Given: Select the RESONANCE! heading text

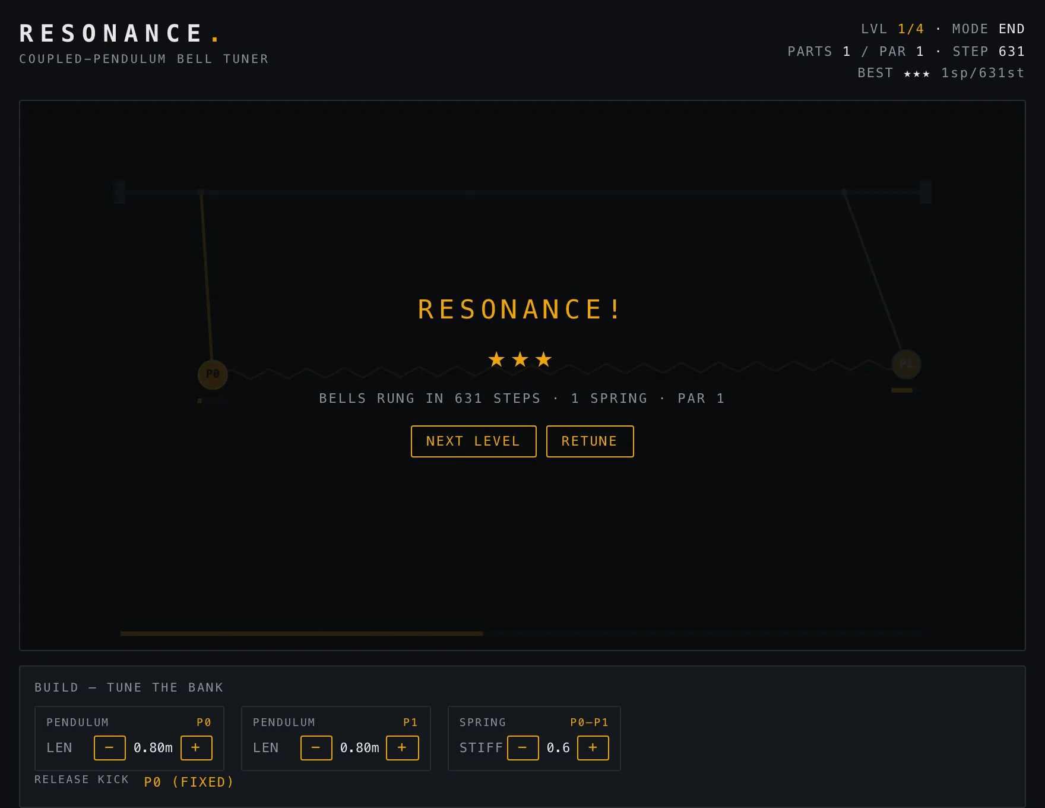Looking at the screenshot, I should click(520, 310).
